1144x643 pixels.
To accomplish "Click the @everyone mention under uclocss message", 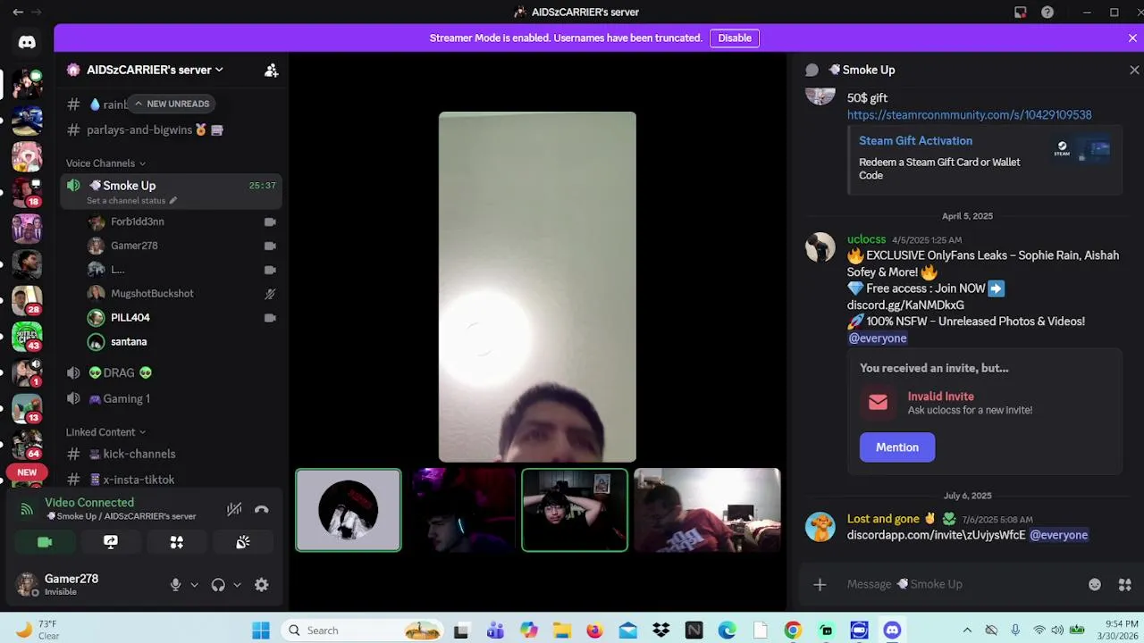I will pyautogui.click(x=878, y=338).
